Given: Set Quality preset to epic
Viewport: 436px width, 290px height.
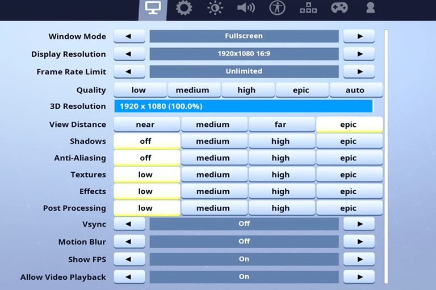Looking at the screenshot, I should click(302, 90).
